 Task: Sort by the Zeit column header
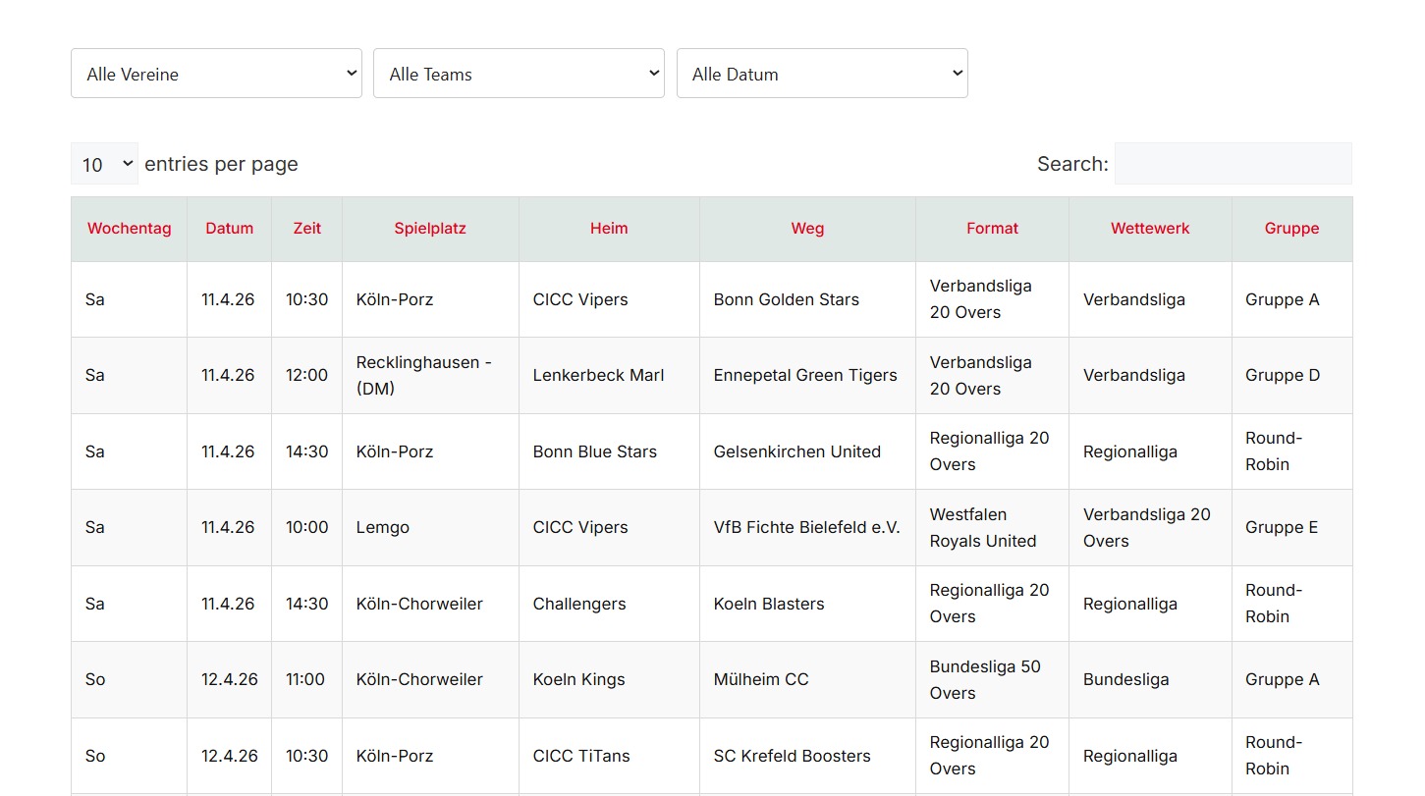click(306, 229)
